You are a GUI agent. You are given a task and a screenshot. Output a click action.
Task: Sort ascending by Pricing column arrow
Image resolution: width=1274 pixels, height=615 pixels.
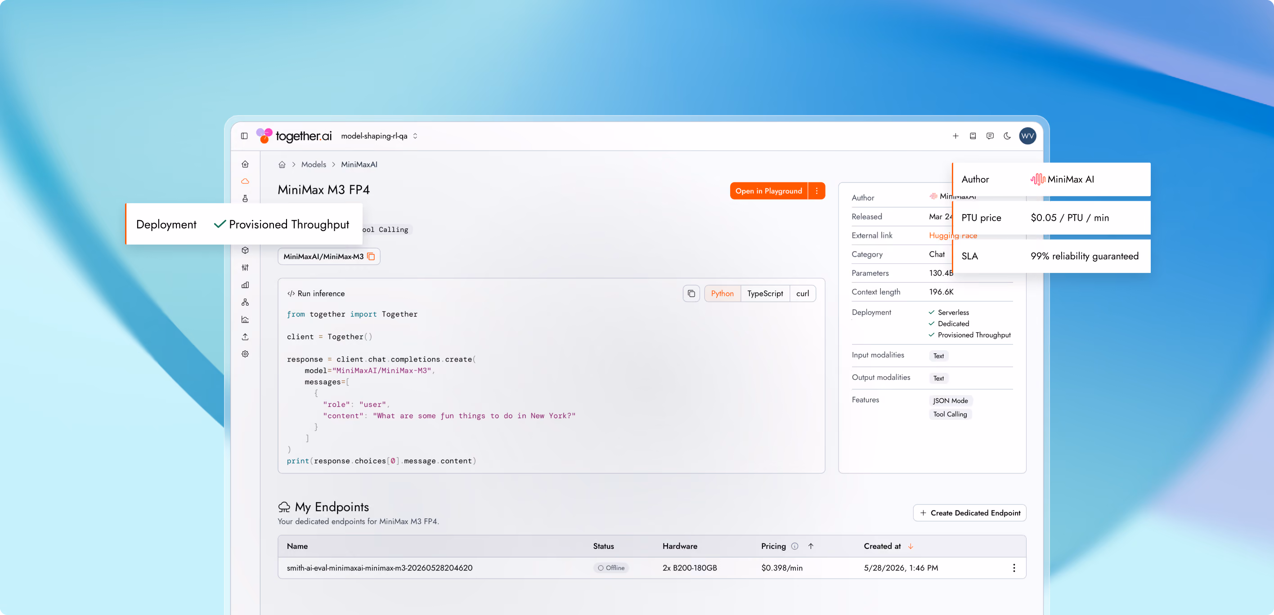[811, 546]
